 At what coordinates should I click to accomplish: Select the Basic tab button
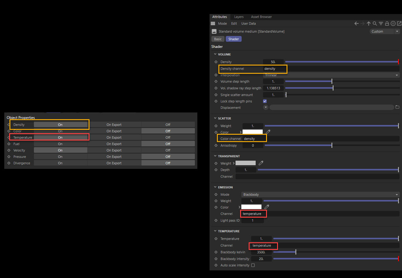point(218,39)
